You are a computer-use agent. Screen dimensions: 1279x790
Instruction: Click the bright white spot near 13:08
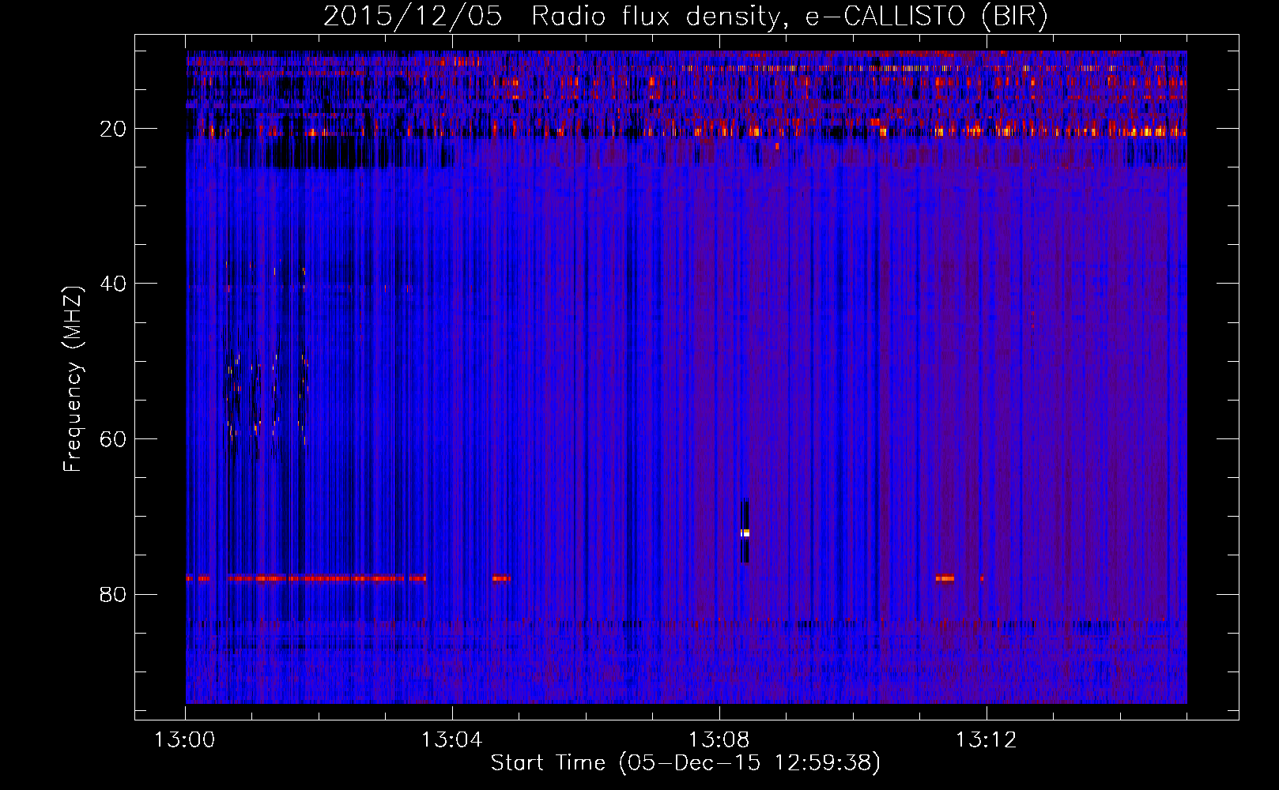745,533
